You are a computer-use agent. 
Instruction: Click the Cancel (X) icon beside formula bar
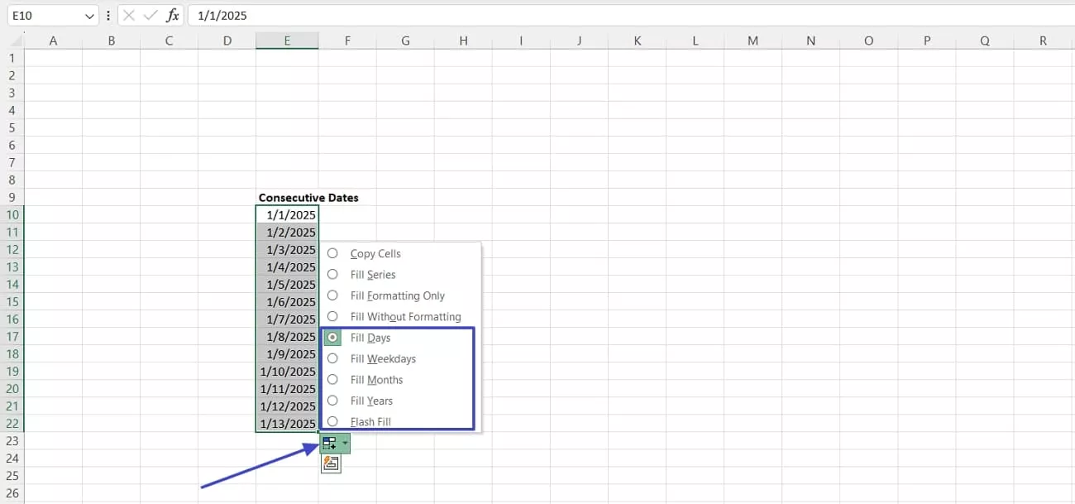[x=128, y=14]
